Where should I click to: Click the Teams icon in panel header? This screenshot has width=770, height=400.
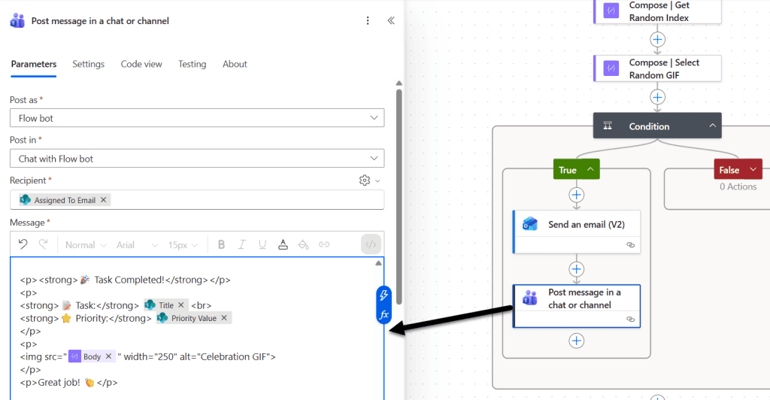[x=17, y=20]
